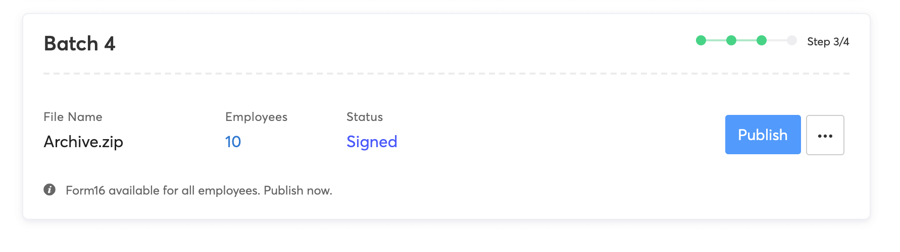Click progress line between second and third dots
900x252 pixels.
pyautogui.click(x=746, y=40)
